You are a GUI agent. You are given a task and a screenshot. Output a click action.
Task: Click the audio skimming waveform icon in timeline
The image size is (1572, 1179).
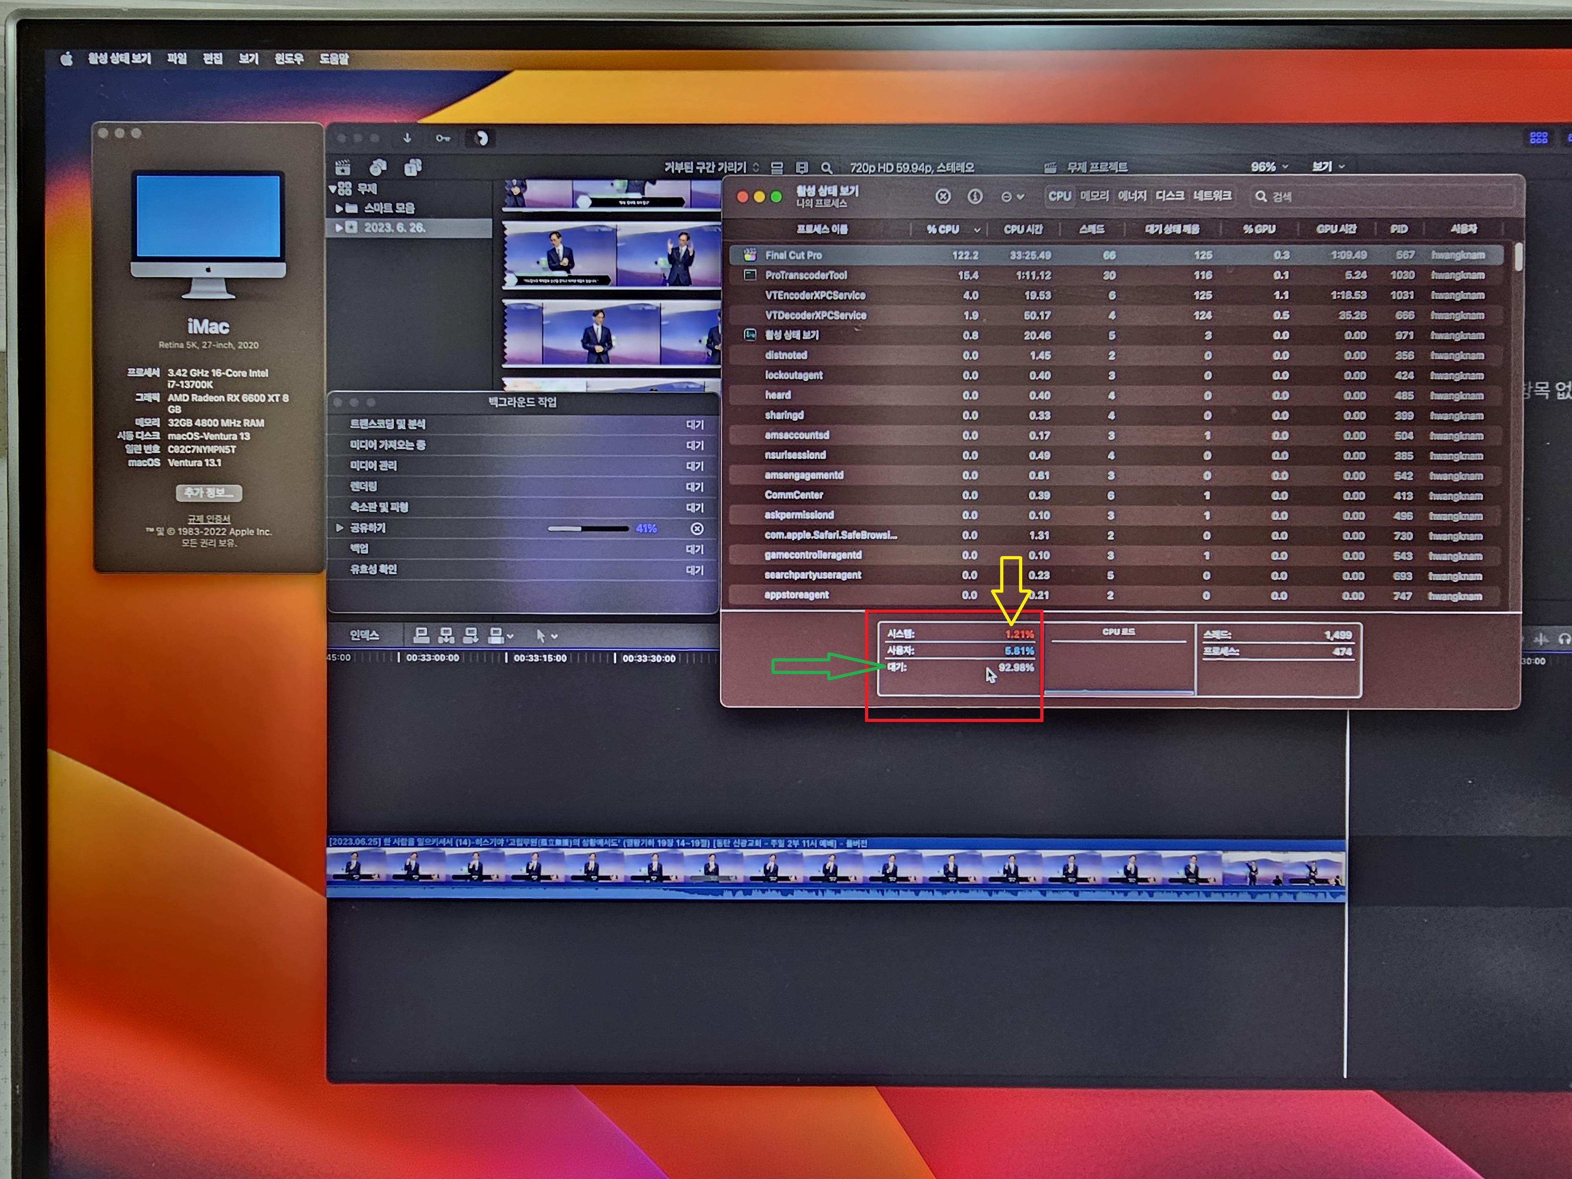pyautogui.click(x=1540, y=639)
